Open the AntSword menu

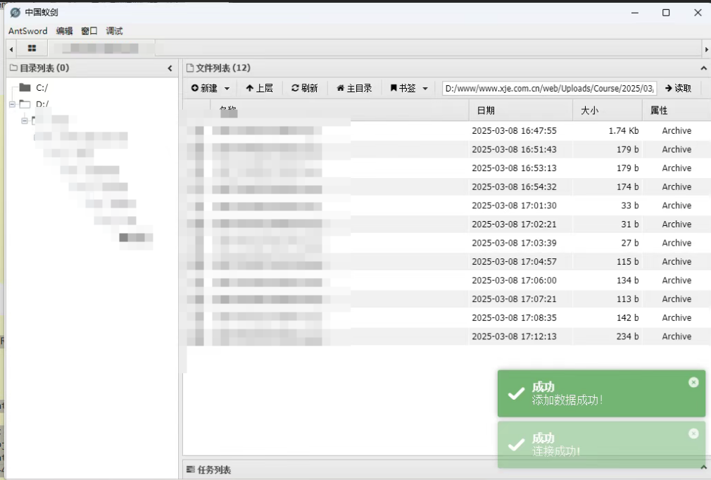pyautogui.click(x=27, y=31)
